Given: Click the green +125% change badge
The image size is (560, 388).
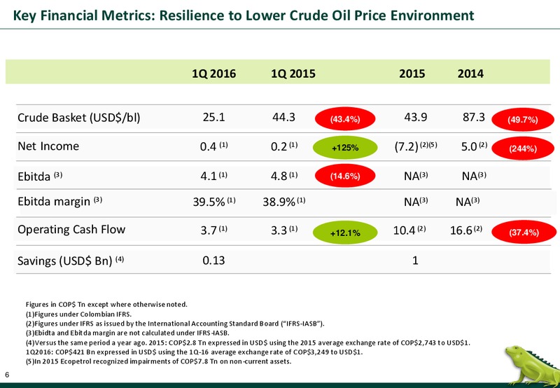Looking at the screenshot, I should pos(345,148).
